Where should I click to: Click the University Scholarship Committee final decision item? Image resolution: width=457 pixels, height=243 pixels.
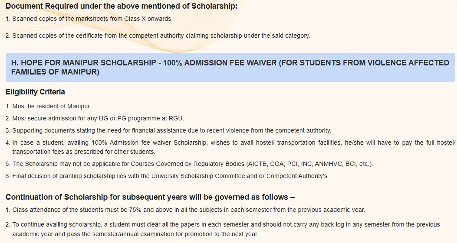[167, 176]
